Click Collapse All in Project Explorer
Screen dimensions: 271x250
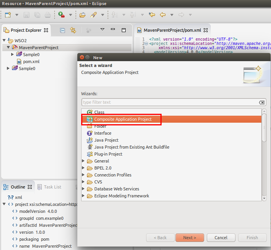click(62, 30)
